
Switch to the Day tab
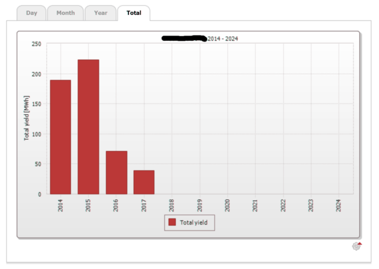tap(31, 12)
